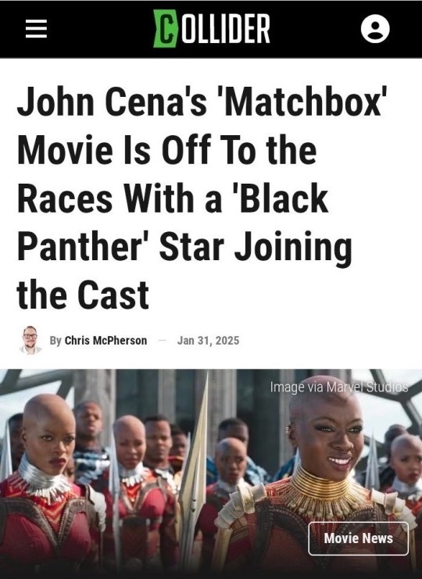Click "the Cast" ending the headline
422x579 pixels.
tap(83, 295)
